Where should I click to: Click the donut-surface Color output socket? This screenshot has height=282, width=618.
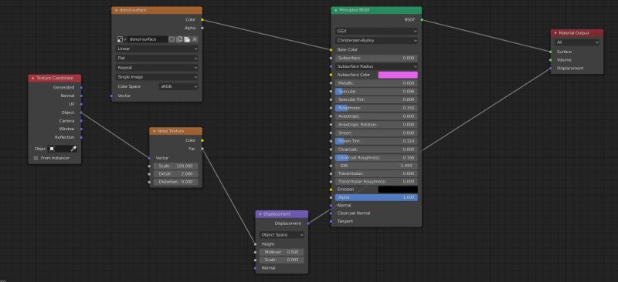202,19
